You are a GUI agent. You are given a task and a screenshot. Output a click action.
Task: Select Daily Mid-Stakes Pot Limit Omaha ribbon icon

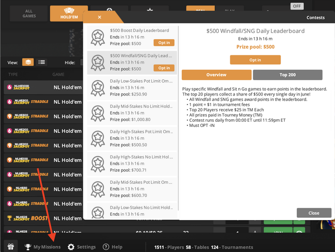[x=98, y=189]
